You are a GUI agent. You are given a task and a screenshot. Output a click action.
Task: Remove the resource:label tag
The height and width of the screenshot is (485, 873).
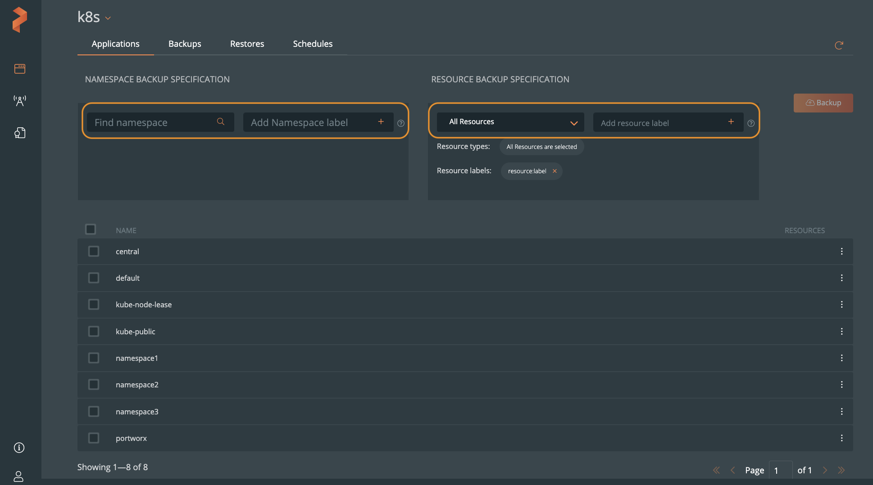[555, 171]
